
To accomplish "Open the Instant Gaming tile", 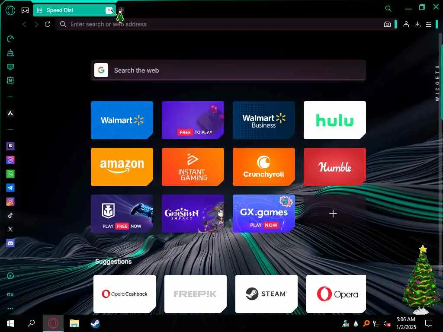I will [x=193, y=167].
